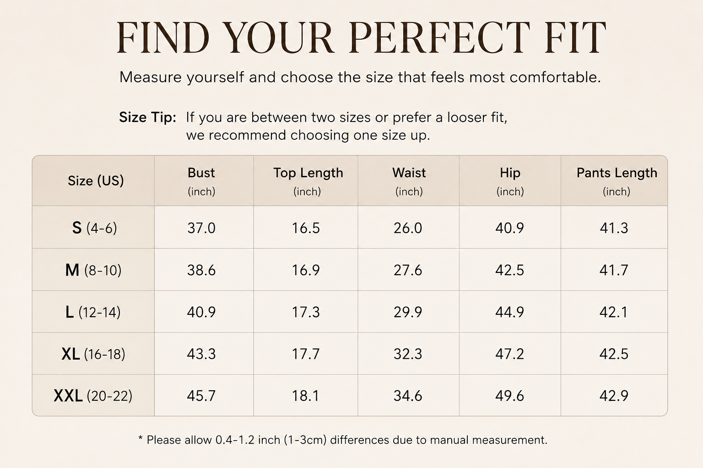Click the L (12-14) size row label
Screen dimensions: 703x468
click(x=93, y=312)
